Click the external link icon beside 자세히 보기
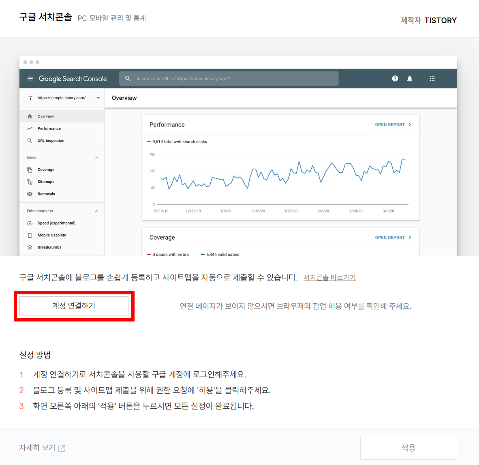479x465 pixels. tap(62, 448)
